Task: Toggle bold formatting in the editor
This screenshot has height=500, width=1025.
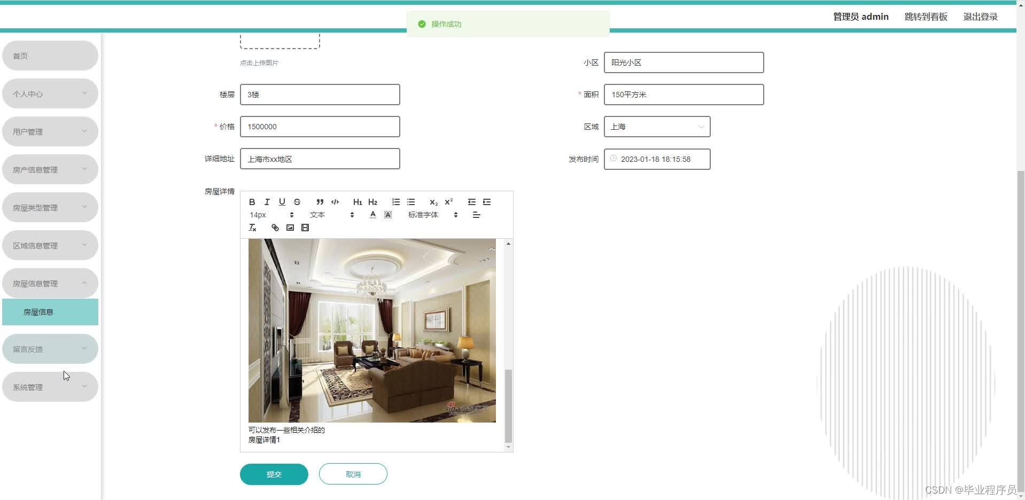Action: (252, 202)
